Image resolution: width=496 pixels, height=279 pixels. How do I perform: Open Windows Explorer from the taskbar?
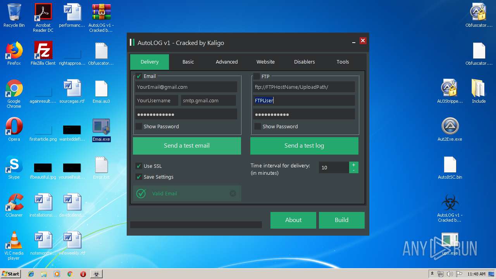44,274
